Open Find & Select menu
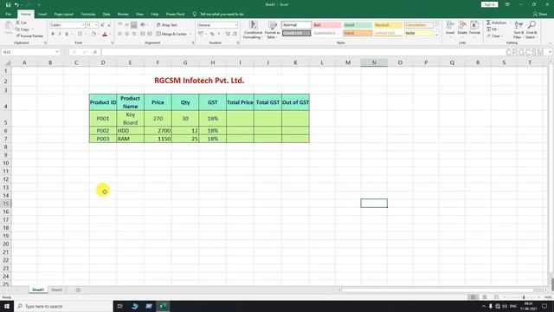Image resolution: width=554 pixels, height=312 pixels. [x=531, y=29]
